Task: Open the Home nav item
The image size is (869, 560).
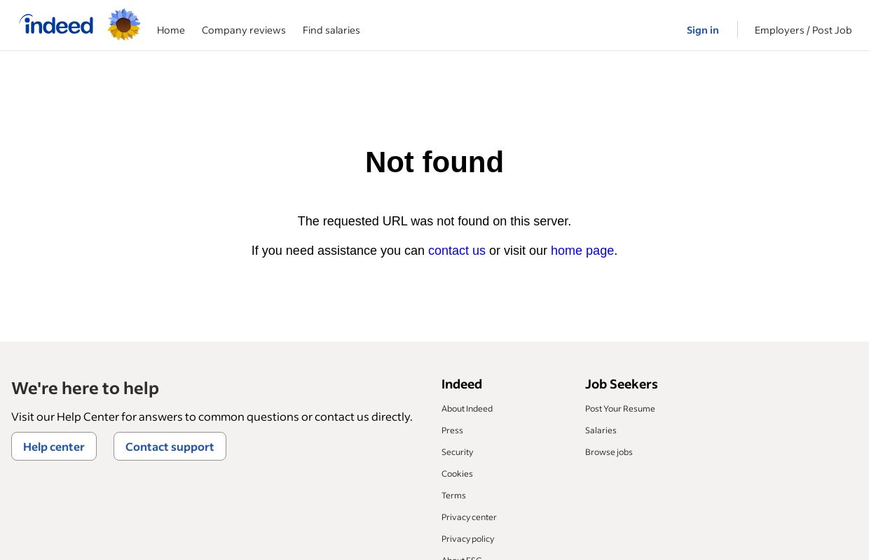Action: pyautogui.click(x=171, y=30)
